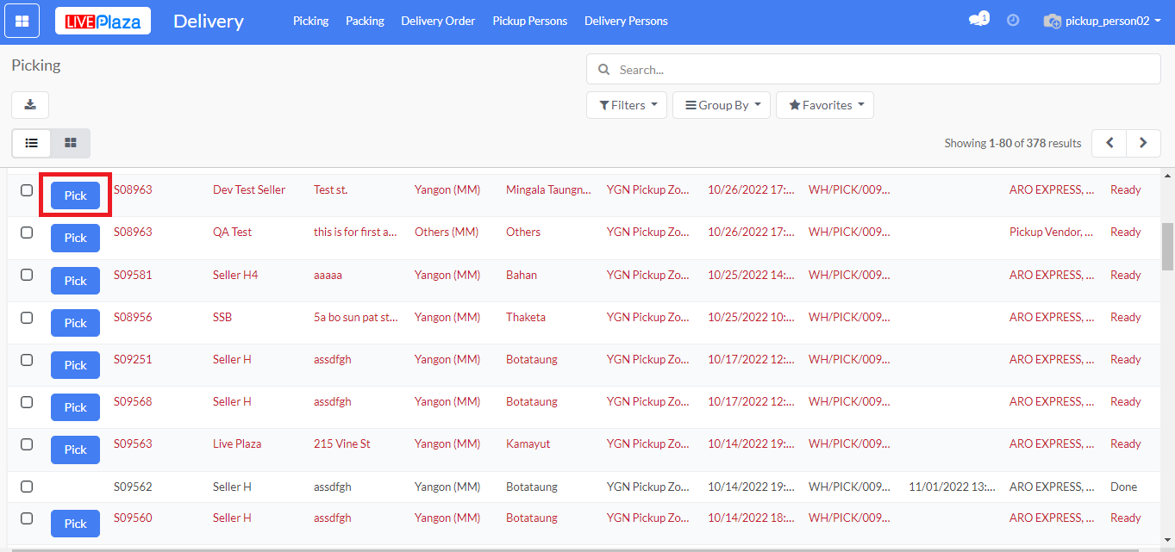The width and height of the screenshot is (1175, 552).
Task: Tick checkbox for S09560 row
Action: click(27, 518)
